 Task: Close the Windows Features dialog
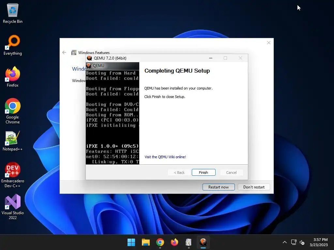tap(269, 43)
